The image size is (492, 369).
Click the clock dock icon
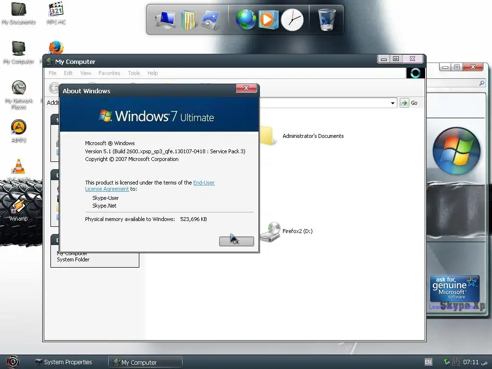(292, 19)
